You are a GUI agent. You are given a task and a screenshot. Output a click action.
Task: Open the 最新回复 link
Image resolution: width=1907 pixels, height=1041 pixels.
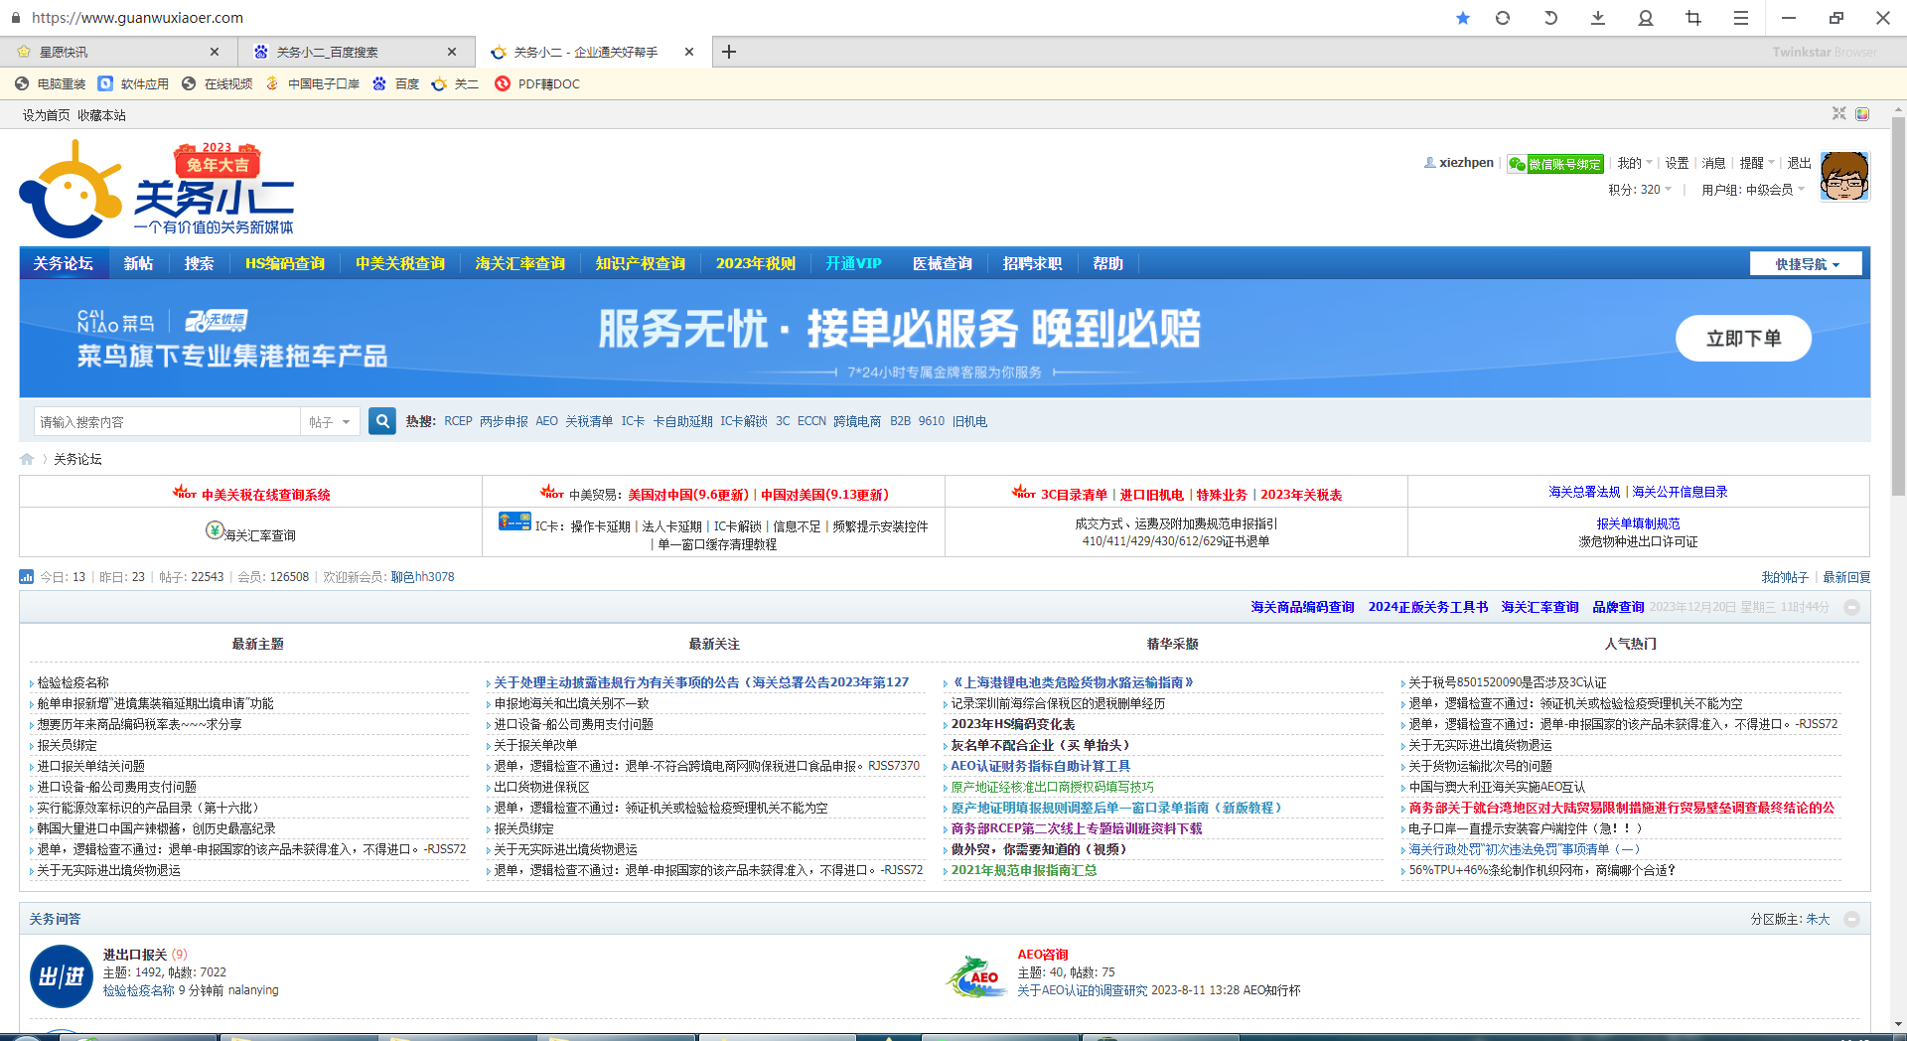coord(1846,577)
